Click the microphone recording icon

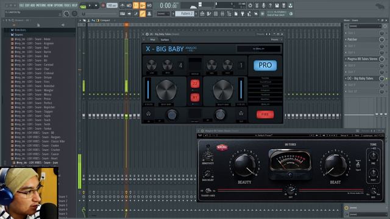point(263,5)
